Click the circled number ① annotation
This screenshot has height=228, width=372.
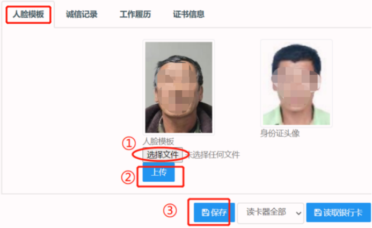pos(129,143)
